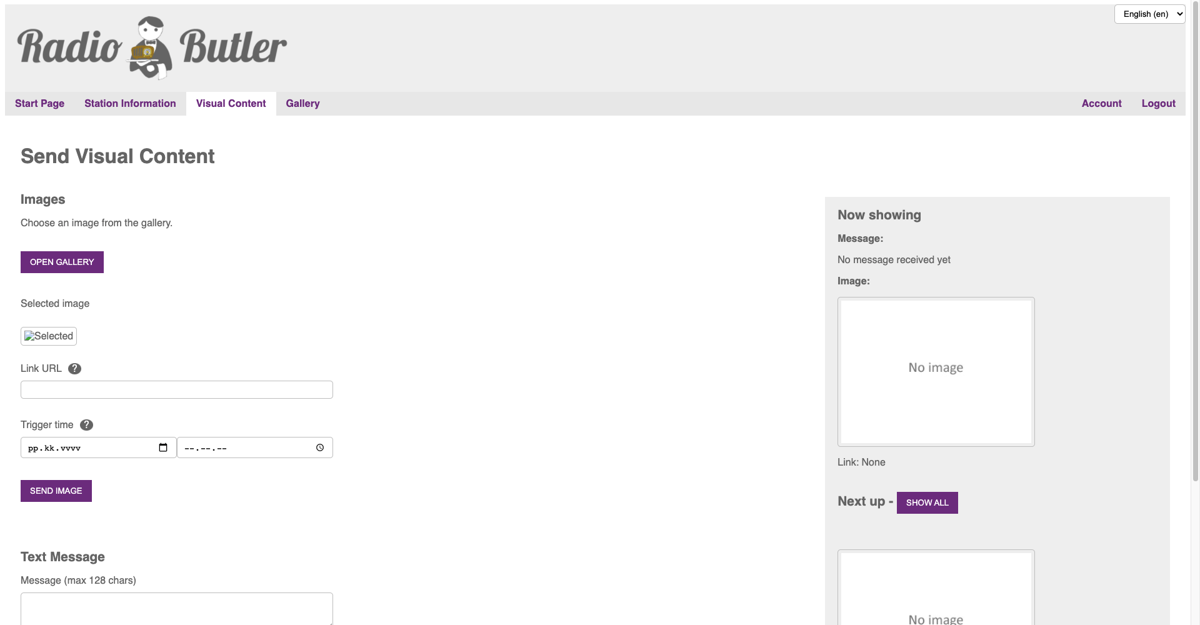
Task: Open the clock time picker icon
Action: tap(320, 447)
